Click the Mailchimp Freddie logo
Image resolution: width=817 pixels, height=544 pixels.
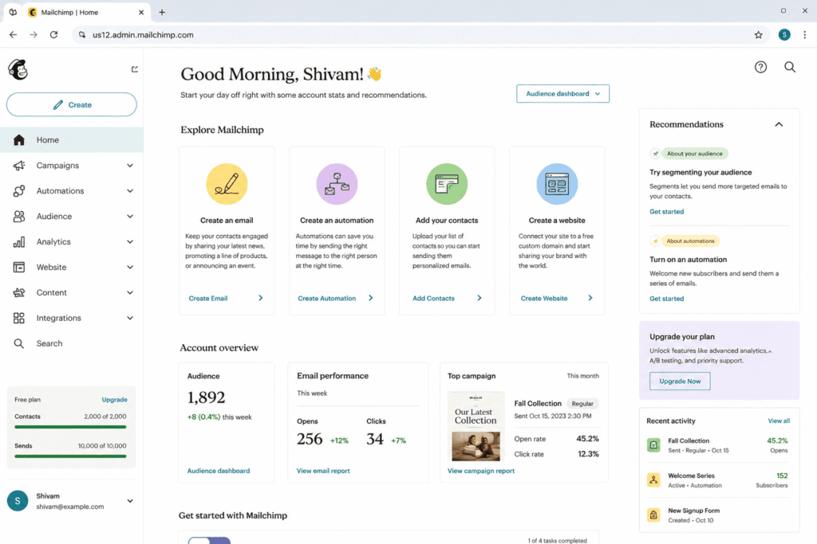tap(18, 69)
